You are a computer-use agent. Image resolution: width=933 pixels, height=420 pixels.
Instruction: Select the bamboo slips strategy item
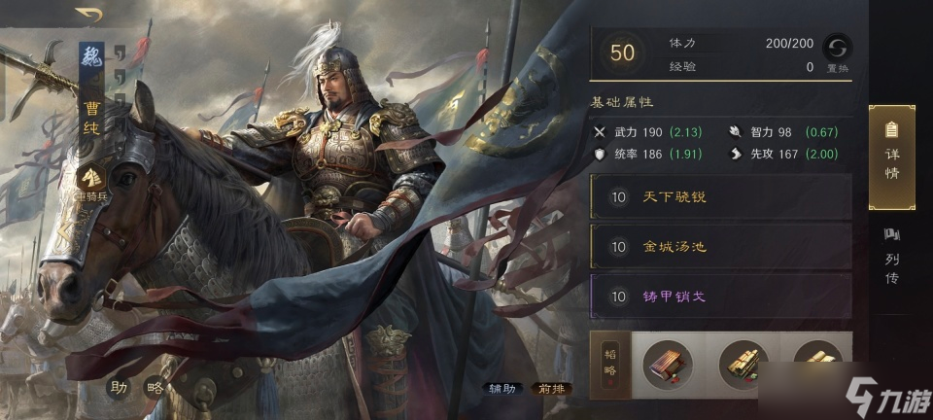[743, 363]
